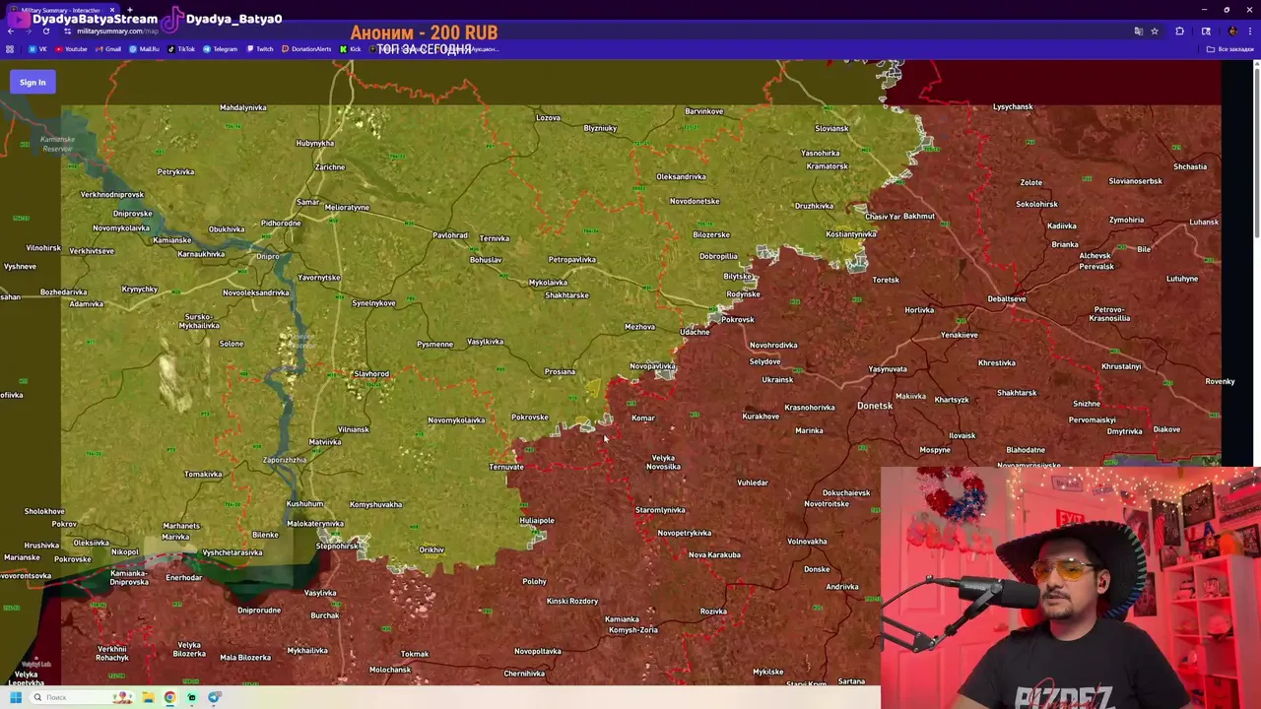Click the Tokmak label on the map
This screenshot has height=709, width=1261.
coord(415,654)
